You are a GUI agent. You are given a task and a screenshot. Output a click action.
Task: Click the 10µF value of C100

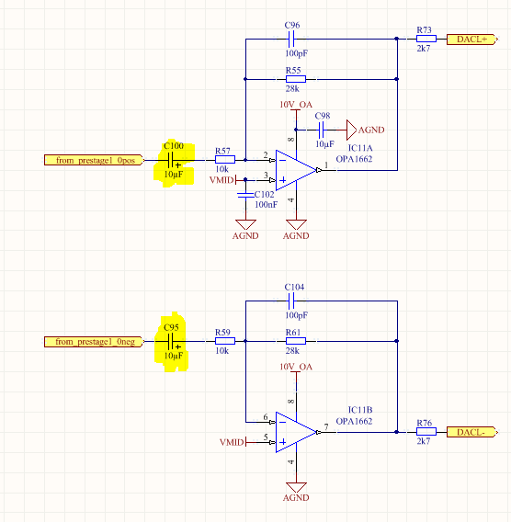(x=174, y=174)
